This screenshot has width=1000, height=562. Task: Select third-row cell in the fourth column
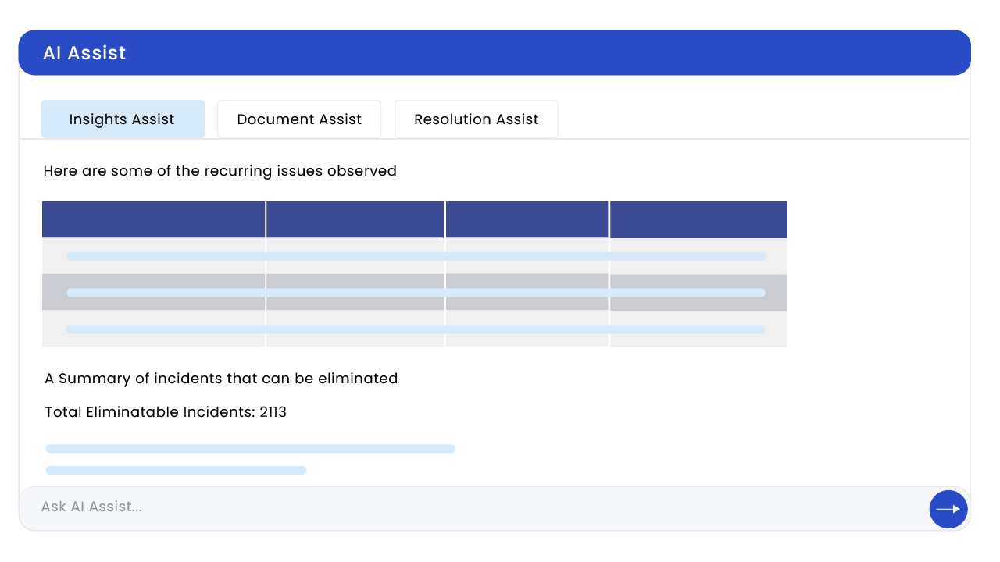(x=698, y=329)
